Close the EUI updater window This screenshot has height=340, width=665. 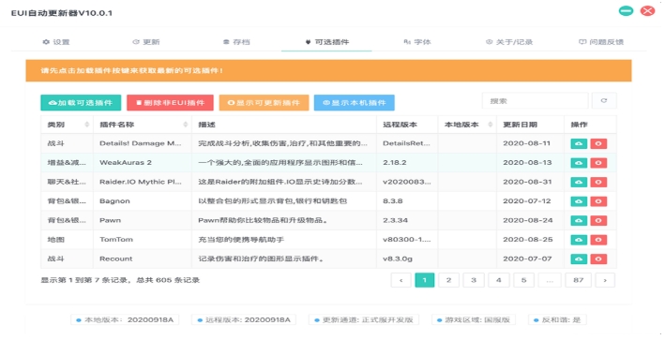point(647,11)
